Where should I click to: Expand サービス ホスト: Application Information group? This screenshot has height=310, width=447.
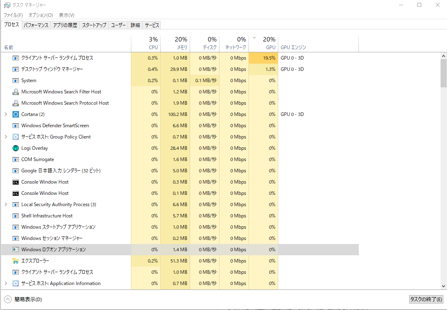6,283
